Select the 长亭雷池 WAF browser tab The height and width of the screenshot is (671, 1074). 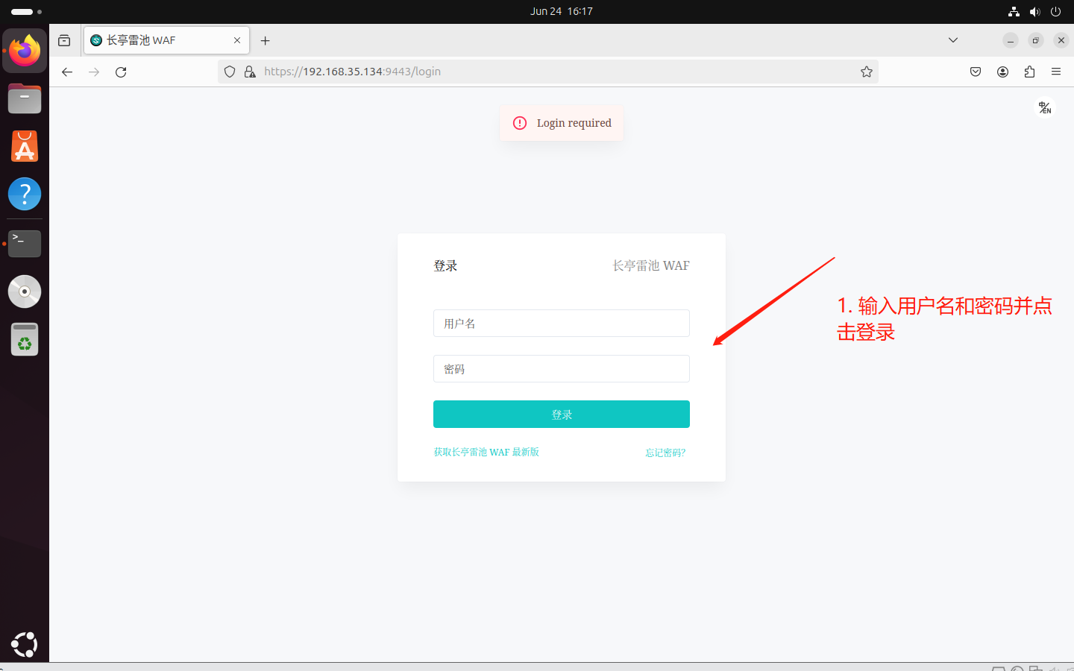[x=166, y=40]
